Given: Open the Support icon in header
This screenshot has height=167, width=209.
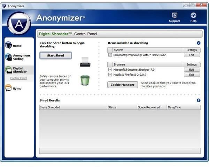Looking at the screenshot, I should click(x=175, y=15).
